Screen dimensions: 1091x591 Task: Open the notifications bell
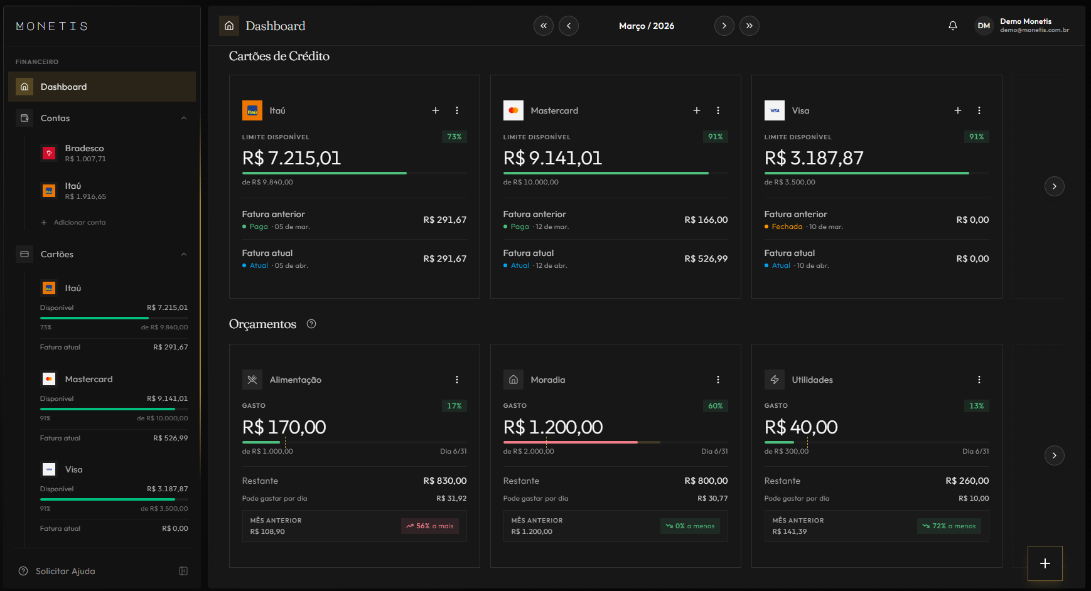click(952, 26)
